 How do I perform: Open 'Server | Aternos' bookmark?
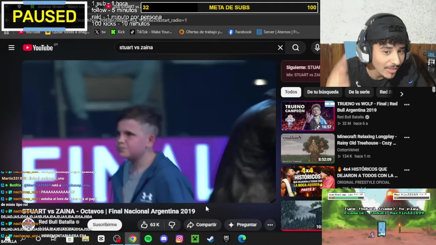click(278, 32)
